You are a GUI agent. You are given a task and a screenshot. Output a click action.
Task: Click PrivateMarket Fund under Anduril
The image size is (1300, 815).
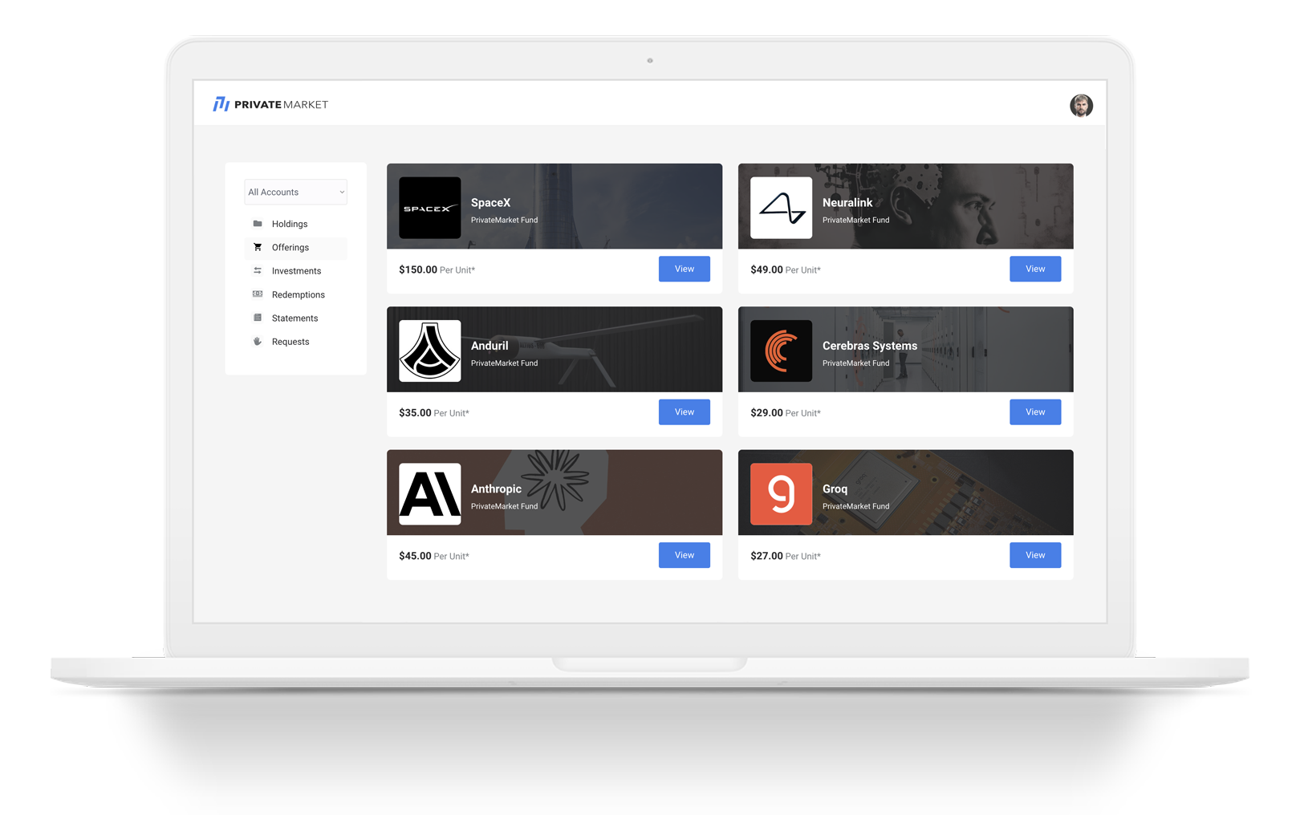[504, 363]
